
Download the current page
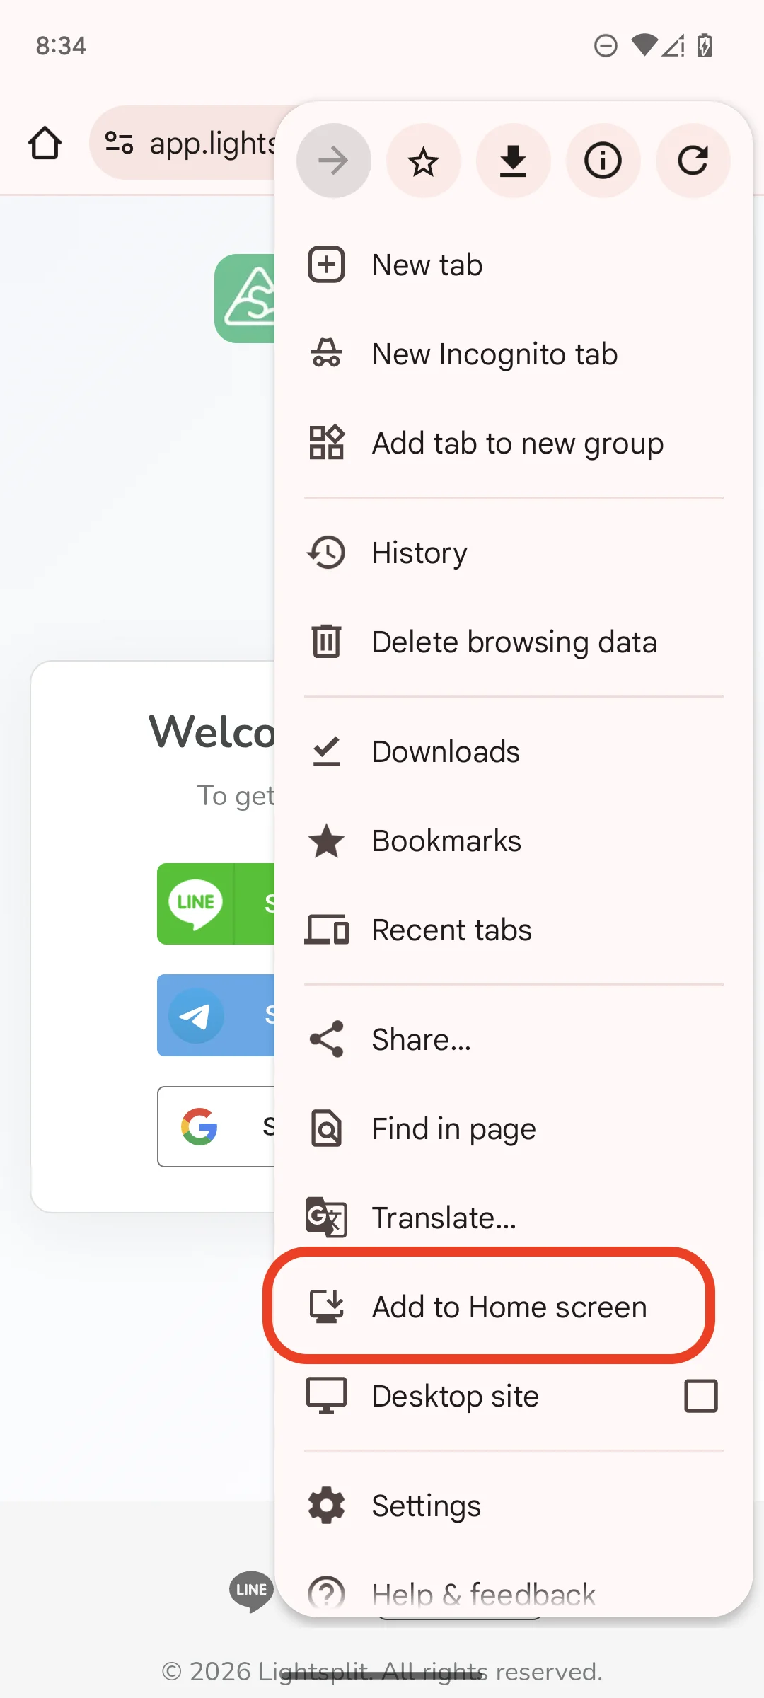(514, 161)
